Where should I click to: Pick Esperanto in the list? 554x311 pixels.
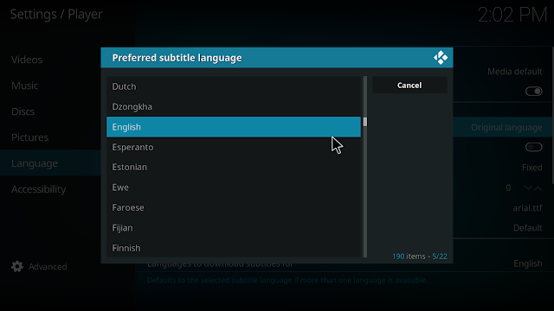pos(234,147)
